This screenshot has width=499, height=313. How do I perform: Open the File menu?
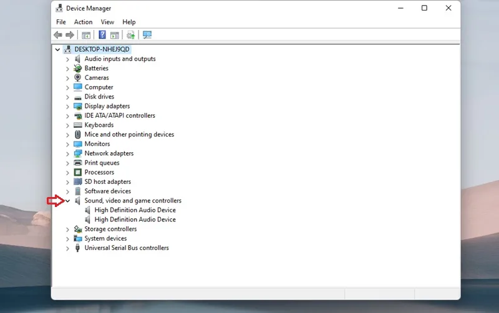61,22
